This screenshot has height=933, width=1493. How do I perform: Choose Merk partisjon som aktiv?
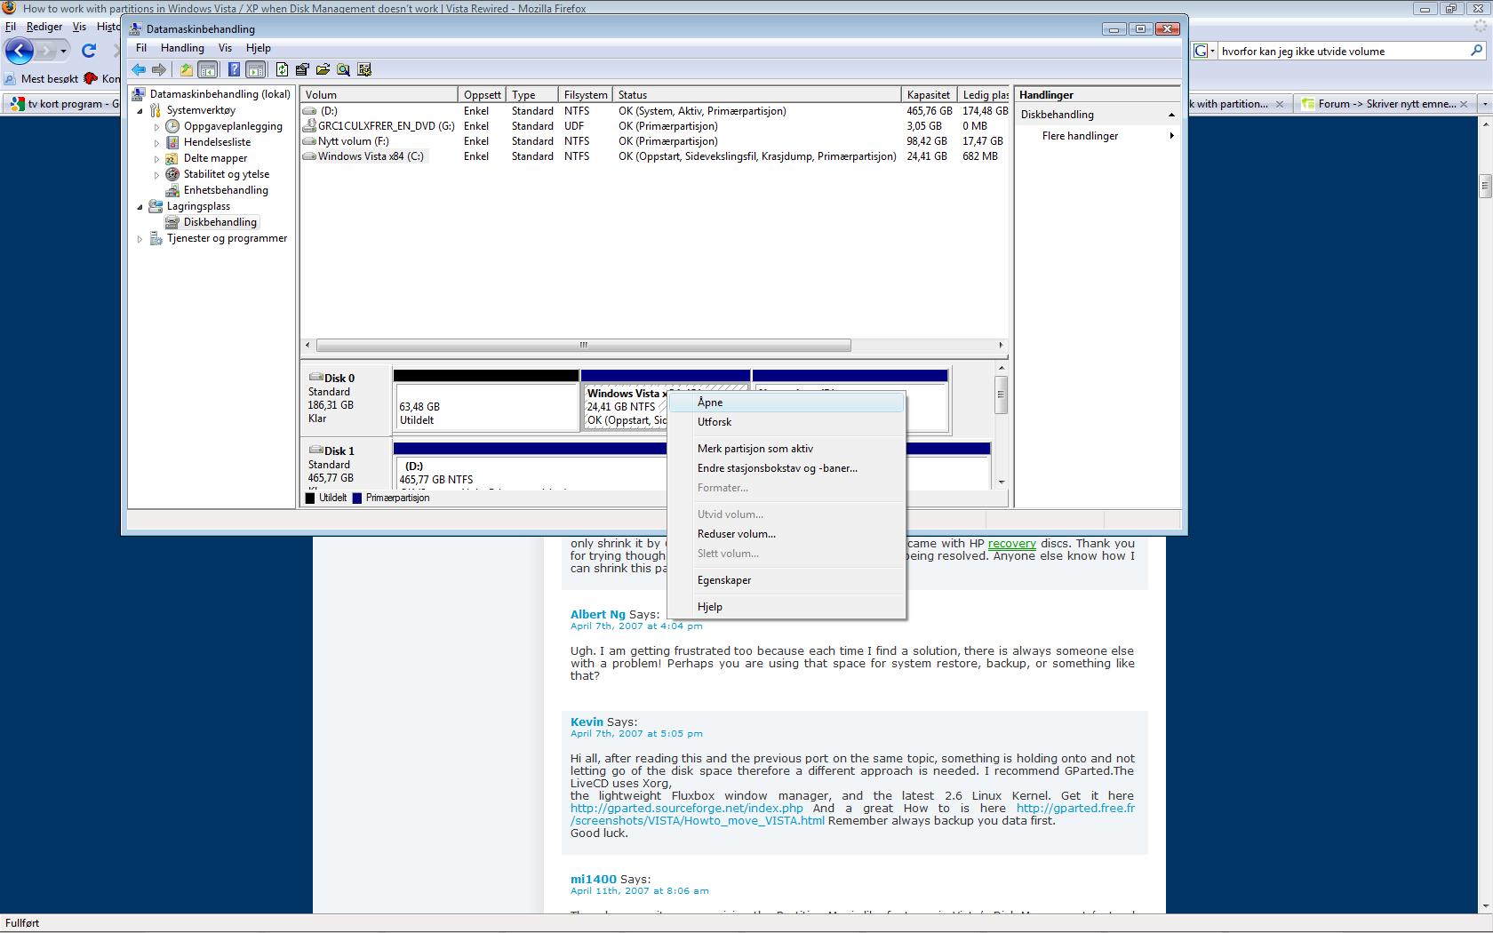coord(786,449)
